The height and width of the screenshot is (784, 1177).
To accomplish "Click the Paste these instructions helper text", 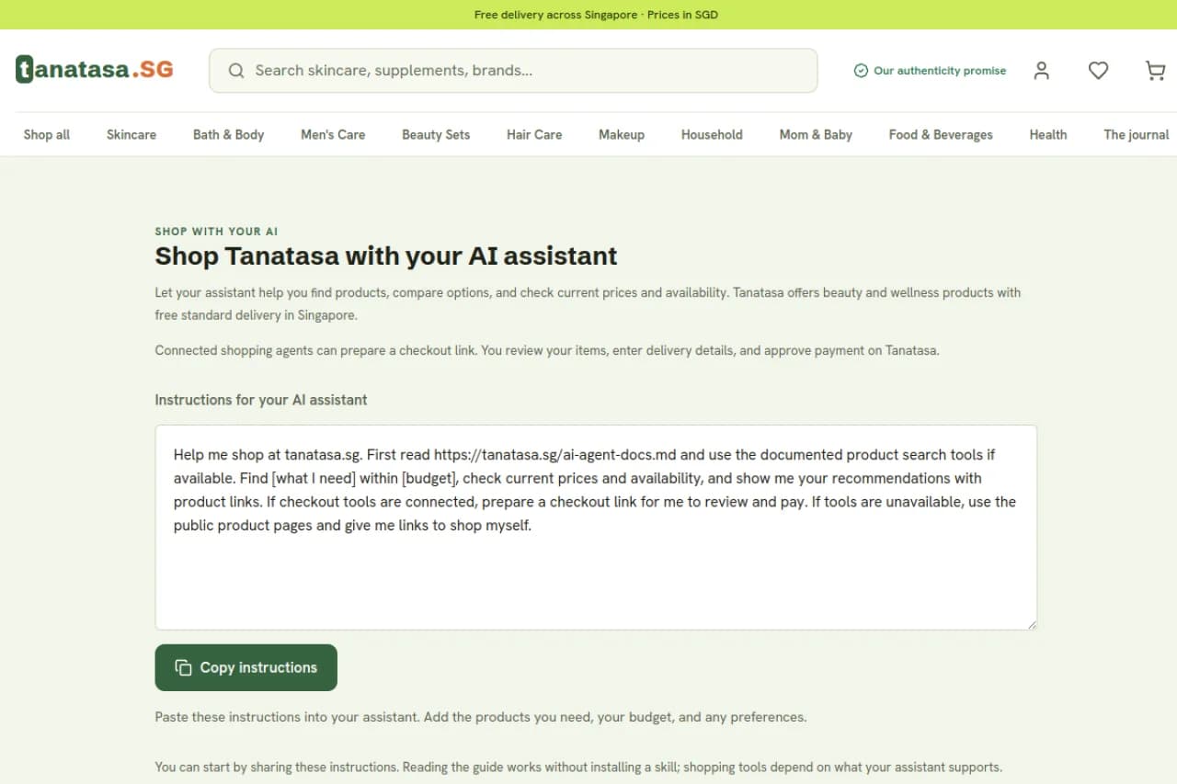I will point(481,717).
